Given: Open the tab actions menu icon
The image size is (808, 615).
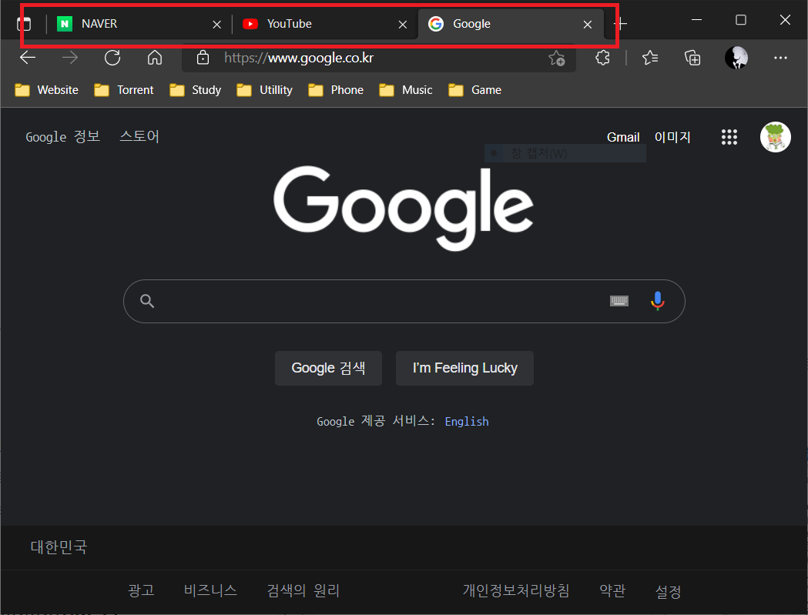Looking at the screenshot, I should 24,24.
